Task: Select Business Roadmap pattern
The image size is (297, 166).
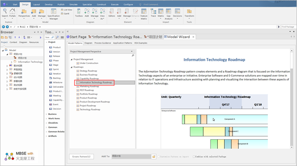Action: (87, 74)
